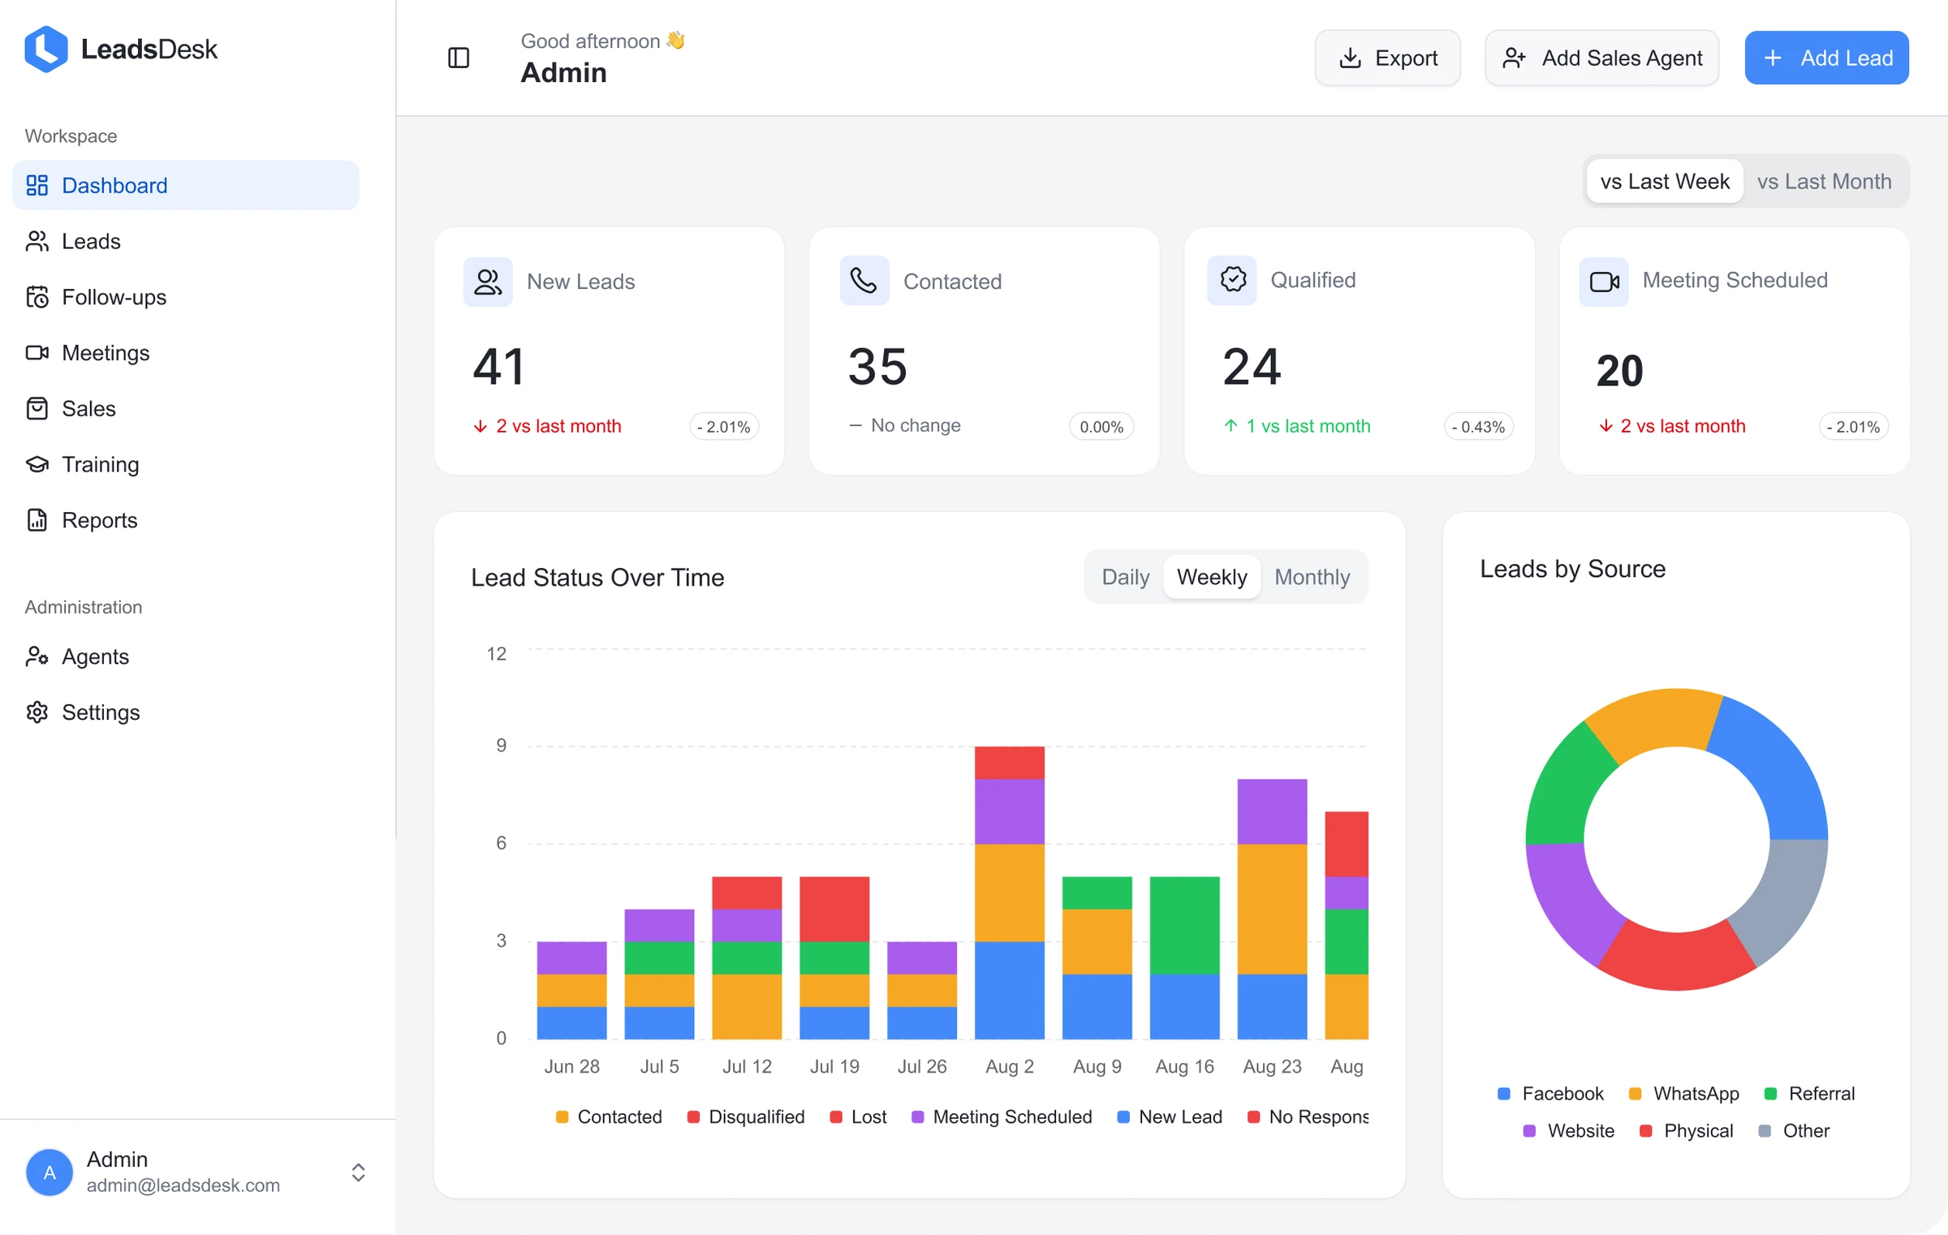Click the New Leads card users icon
This screenshot has height=1235, width=1948.
coord(488,282)
